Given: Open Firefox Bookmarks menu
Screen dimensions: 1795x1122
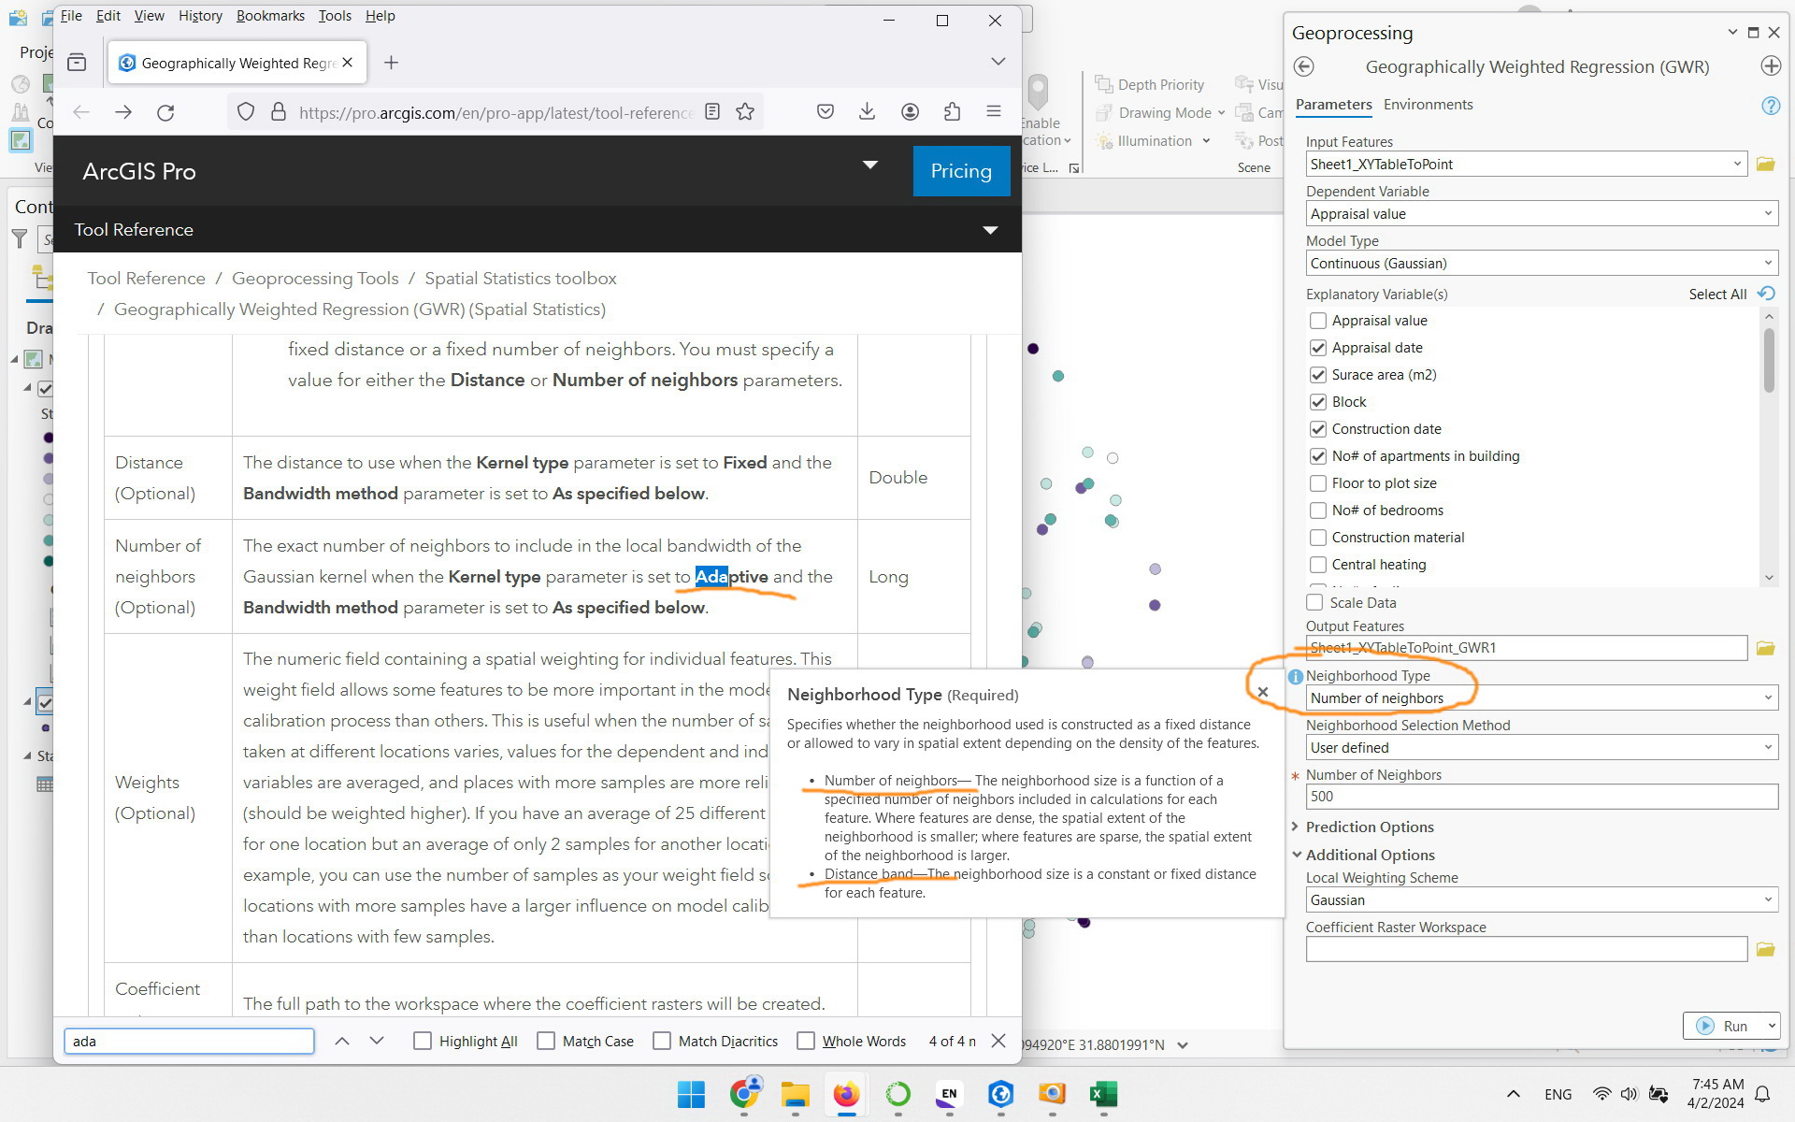Looking at the screenshot, I should pos(270,16).
